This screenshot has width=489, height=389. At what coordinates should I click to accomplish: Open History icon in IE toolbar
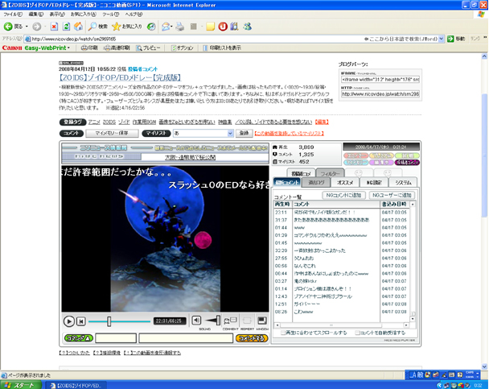point(151,27)
